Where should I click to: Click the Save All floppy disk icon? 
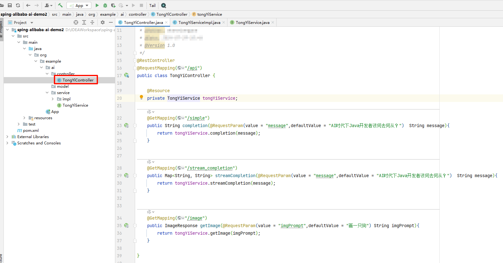click(x=10, y=5)
